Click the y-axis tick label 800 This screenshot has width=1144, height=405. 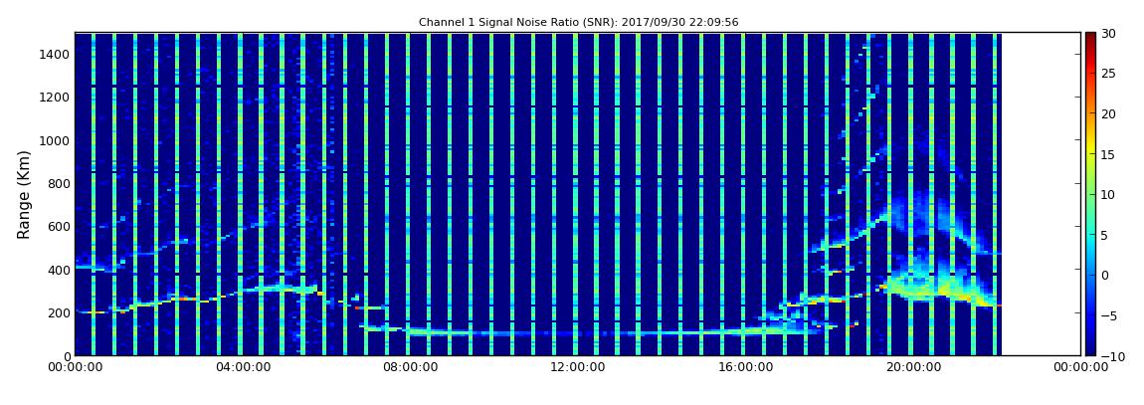[59, 183]
